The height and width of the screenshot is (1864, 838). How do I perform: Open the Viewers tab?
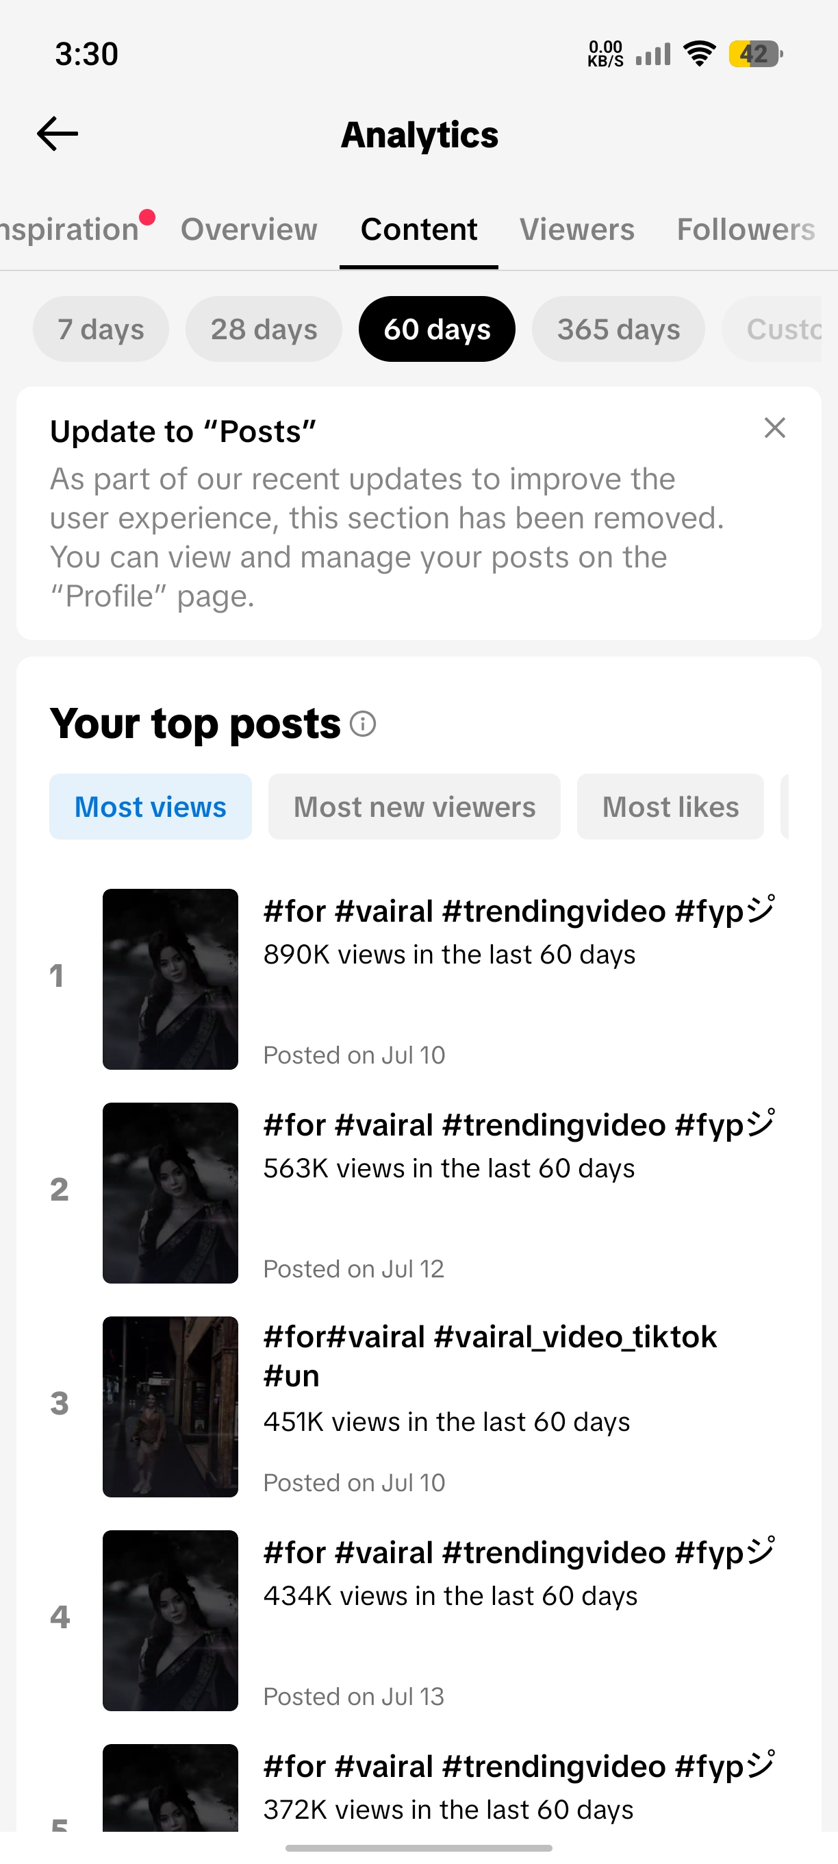[x=577, y=230]
